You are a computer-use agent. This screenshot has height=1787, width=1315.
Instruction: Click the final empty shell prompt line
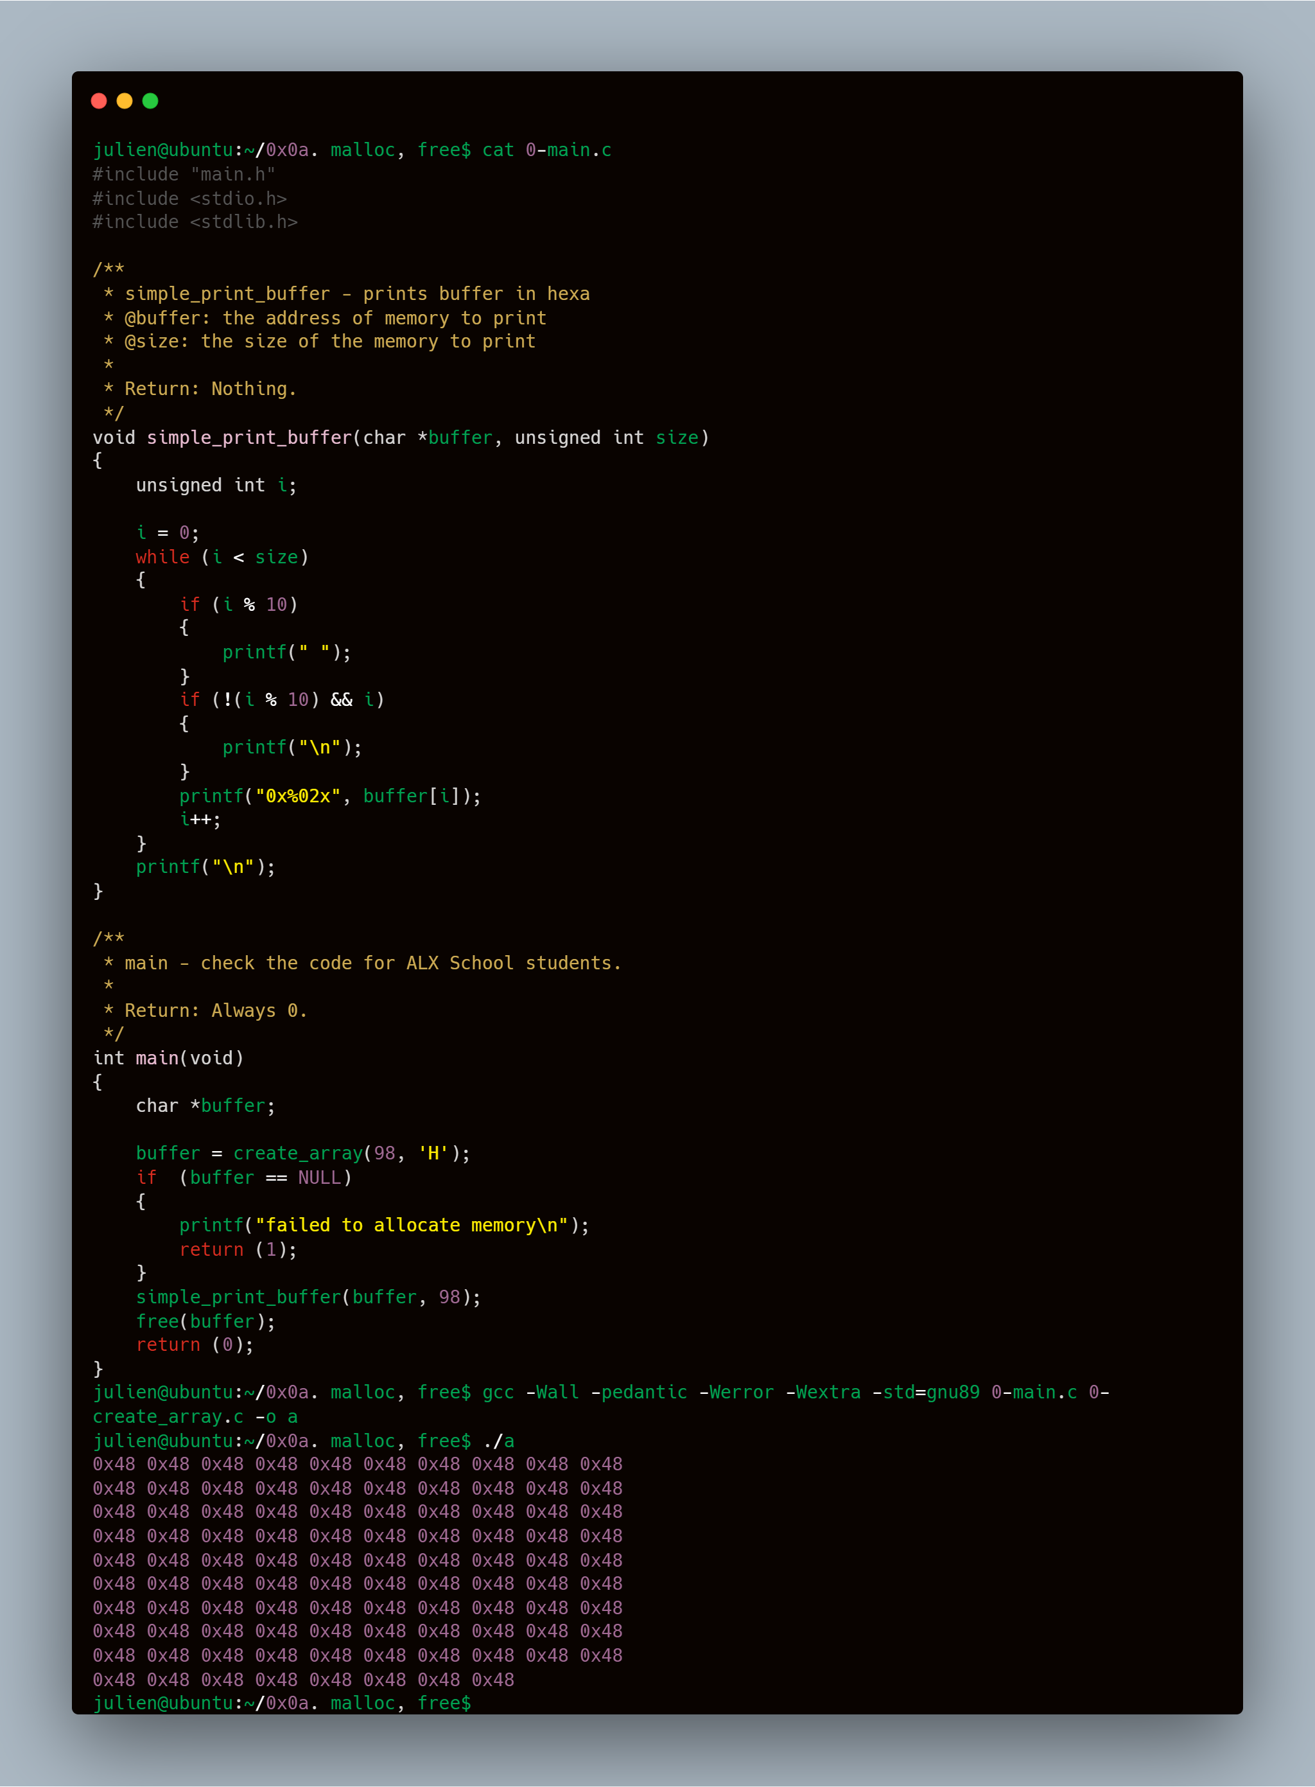point(282,1703)
